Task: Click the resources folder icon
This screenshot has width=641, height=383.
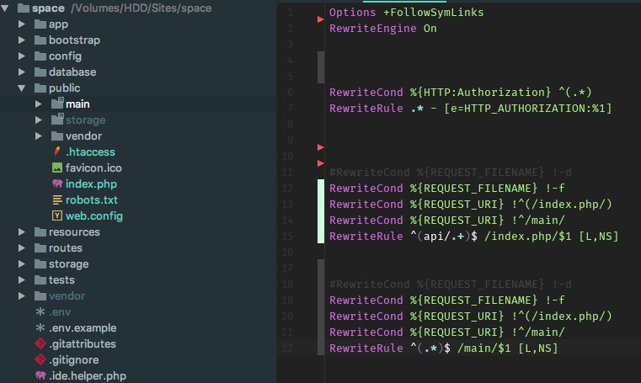Action: click(x=40, y=232)
